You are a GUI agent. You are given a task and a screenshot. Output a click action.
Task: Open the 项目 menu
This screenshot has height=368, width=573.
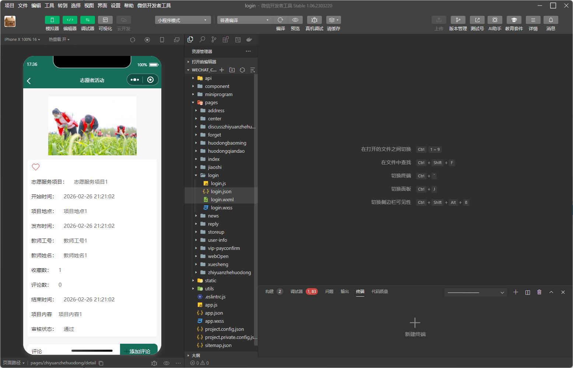coord(9,6)
